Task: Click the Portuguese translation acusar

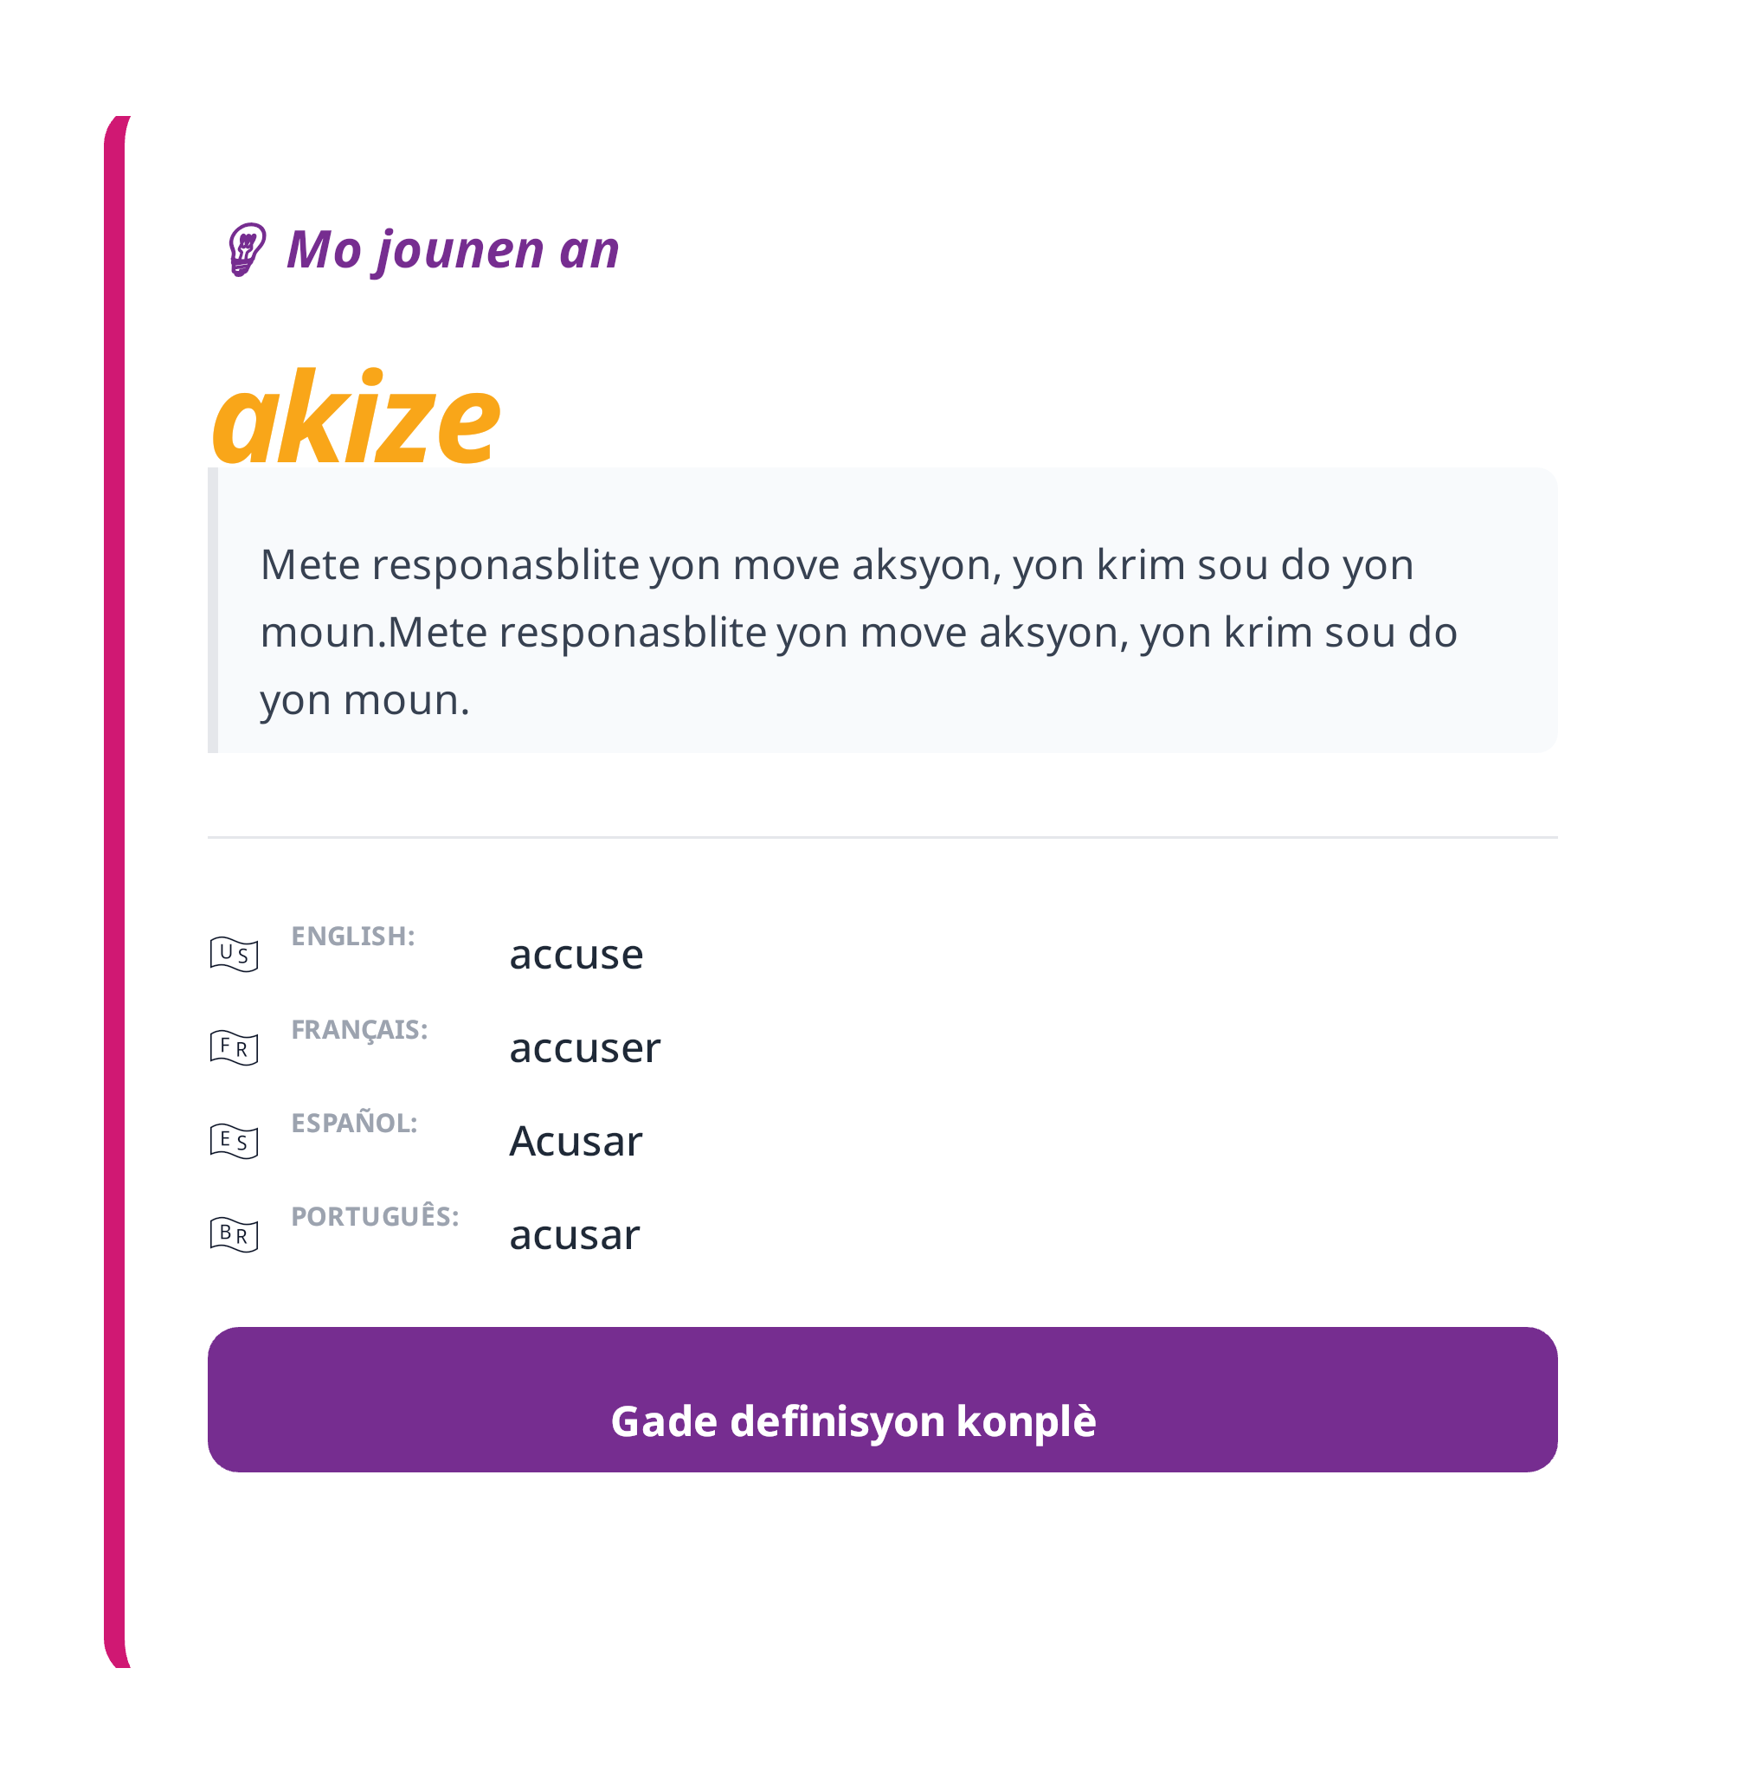Action: point(574,1235)
